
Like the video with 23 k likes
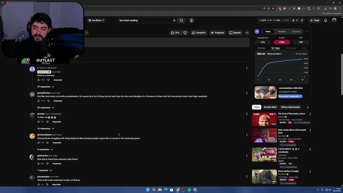pyautogui.click(x=175, y=33)
